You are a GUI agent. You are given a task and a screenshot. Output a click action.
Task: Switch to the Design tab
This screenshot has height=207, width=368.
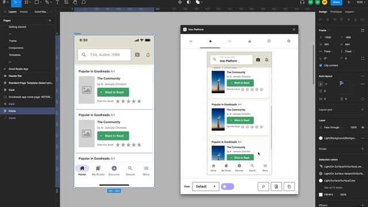(323, 11)
